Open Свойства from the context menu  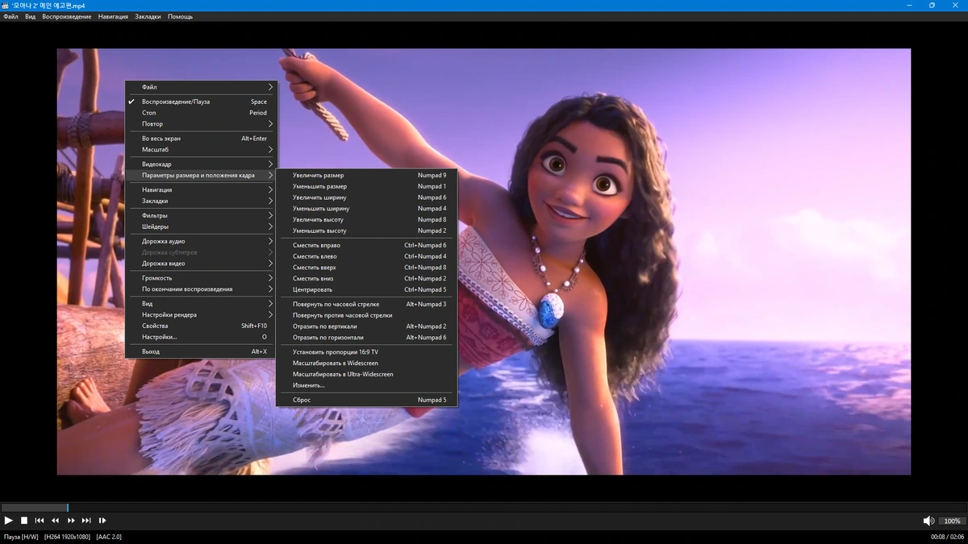pyautogui.click(x=201, y=326)
